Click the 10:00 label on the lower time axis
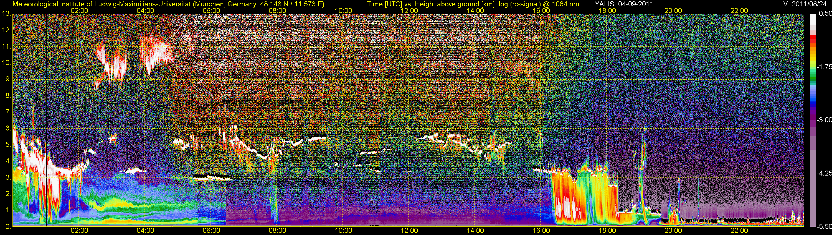This screenshot has width=832, height=235. [x=343, y=231]
